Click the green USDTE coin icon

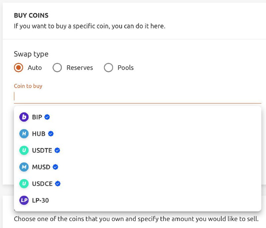click(x=24, y=150)
